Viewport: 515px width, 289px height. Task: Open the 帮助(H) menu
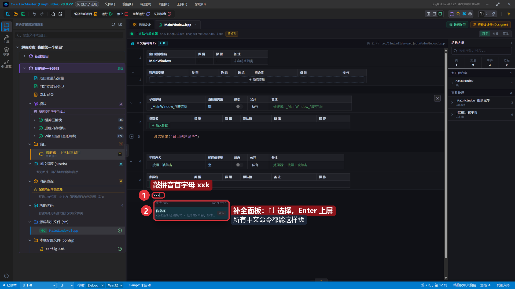[x=200, y=4]
